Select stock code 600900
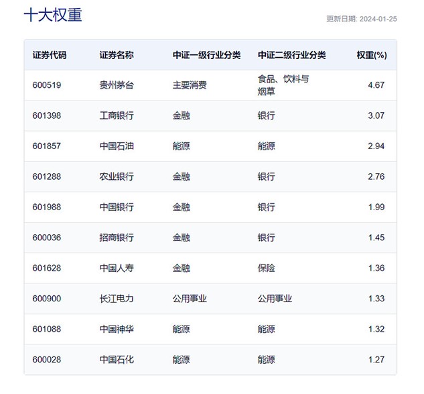 [x=47, y=299]
